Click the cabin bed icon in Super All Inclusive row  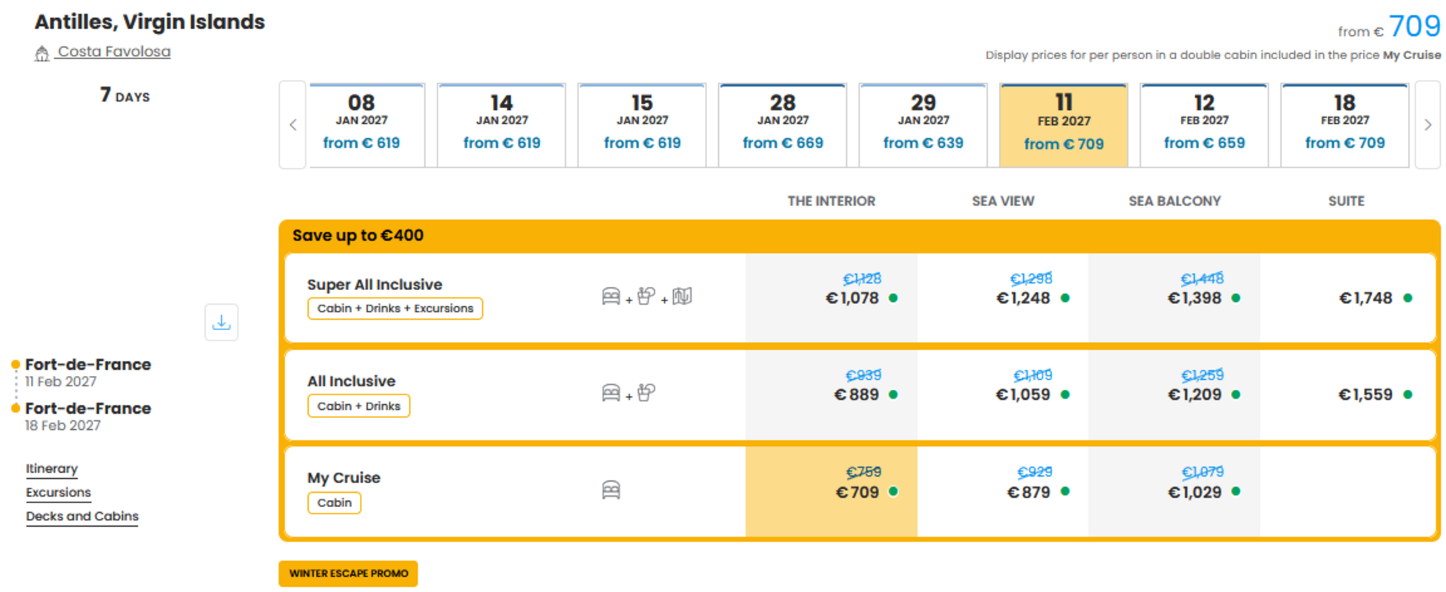point(611,297)
